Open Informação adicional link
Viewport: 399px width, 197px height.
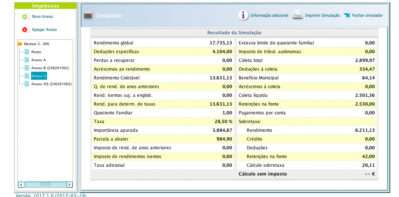pos(269,15)
